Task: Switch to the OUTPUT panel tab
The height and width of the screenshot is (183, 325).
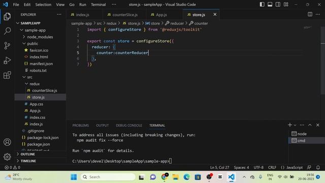Action: pos(102,126)
